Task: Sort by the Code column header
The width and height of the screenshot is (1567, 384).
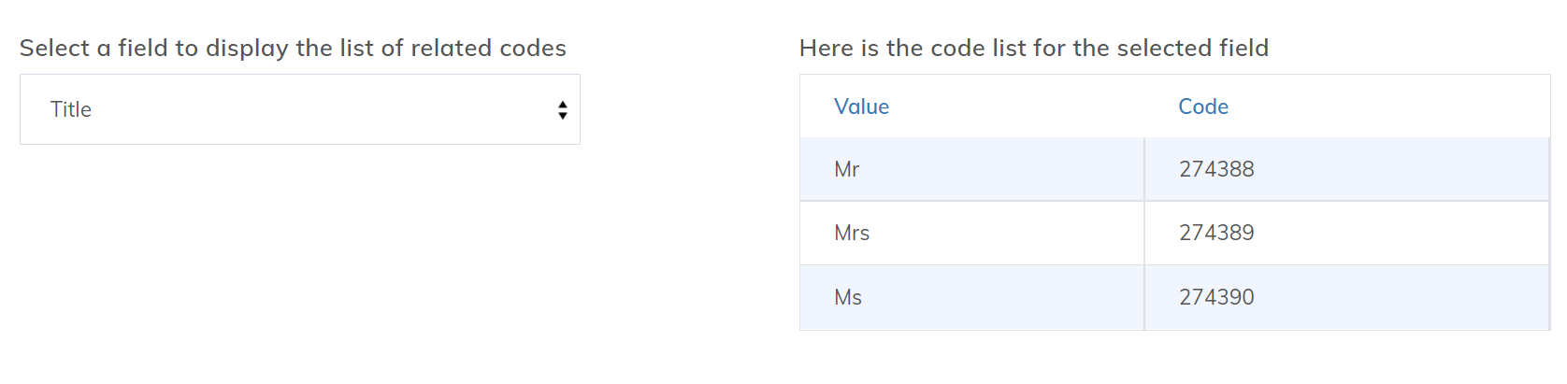Action: point(1202,107)
